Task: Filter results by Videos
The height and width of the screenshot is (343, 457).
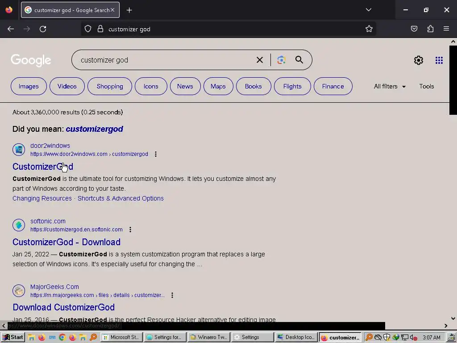Action: [67, 86]
